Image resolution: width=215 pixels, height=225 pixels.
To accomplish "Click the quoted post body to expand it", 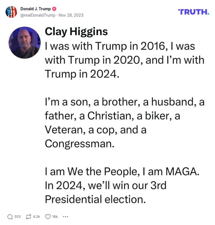I will (x=125, y=122).
